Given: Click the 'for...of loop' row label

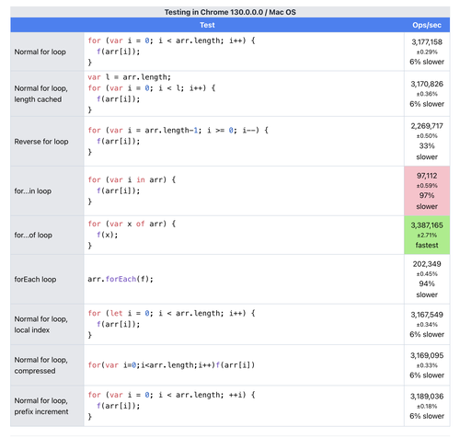Looking at the screenshot, I should point(33,235).
